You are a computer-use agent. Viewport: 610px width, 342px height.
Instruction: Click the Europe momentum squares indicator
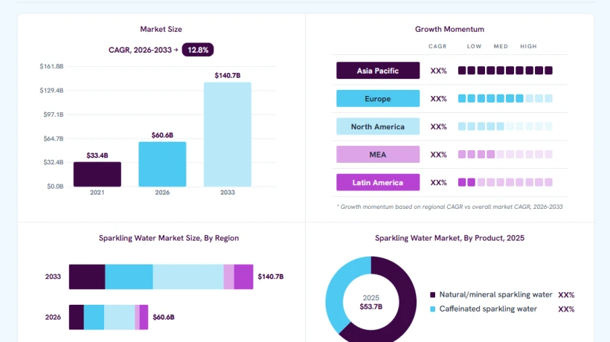[x=505, y=98]
